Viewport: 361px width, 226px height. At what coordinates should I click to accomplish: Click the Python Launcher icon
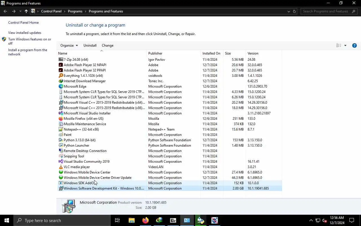tap(61, 145)
